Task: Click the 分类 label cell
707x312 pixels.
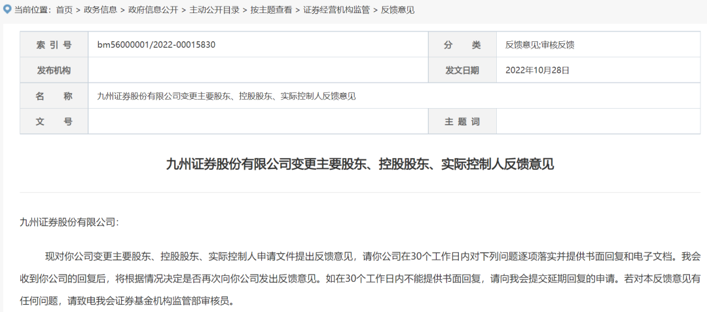Action: tap(462, 45)
